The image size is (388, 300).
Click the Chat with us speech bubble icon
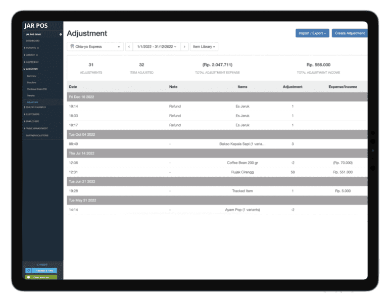pos(28,277)
